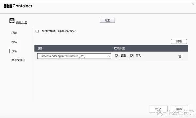Open the 共享文件夹 tab
196x118 pixels.
point(18,60)
